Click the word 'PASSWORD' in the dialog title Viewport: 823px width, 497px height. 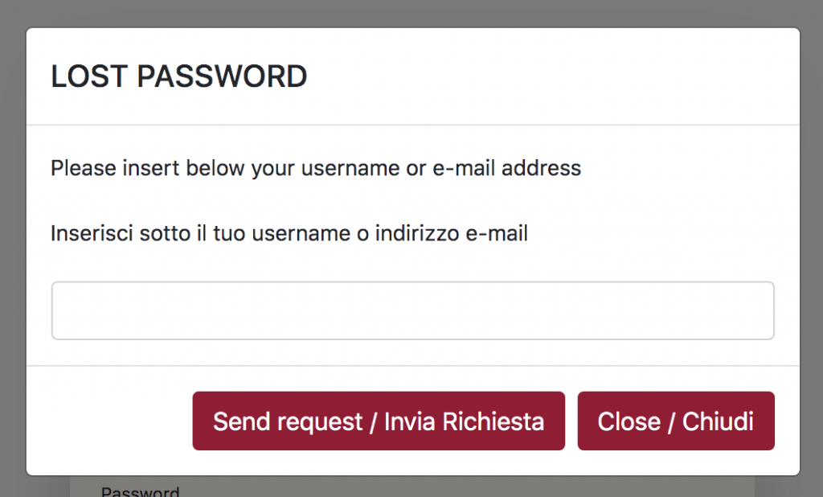222,76
